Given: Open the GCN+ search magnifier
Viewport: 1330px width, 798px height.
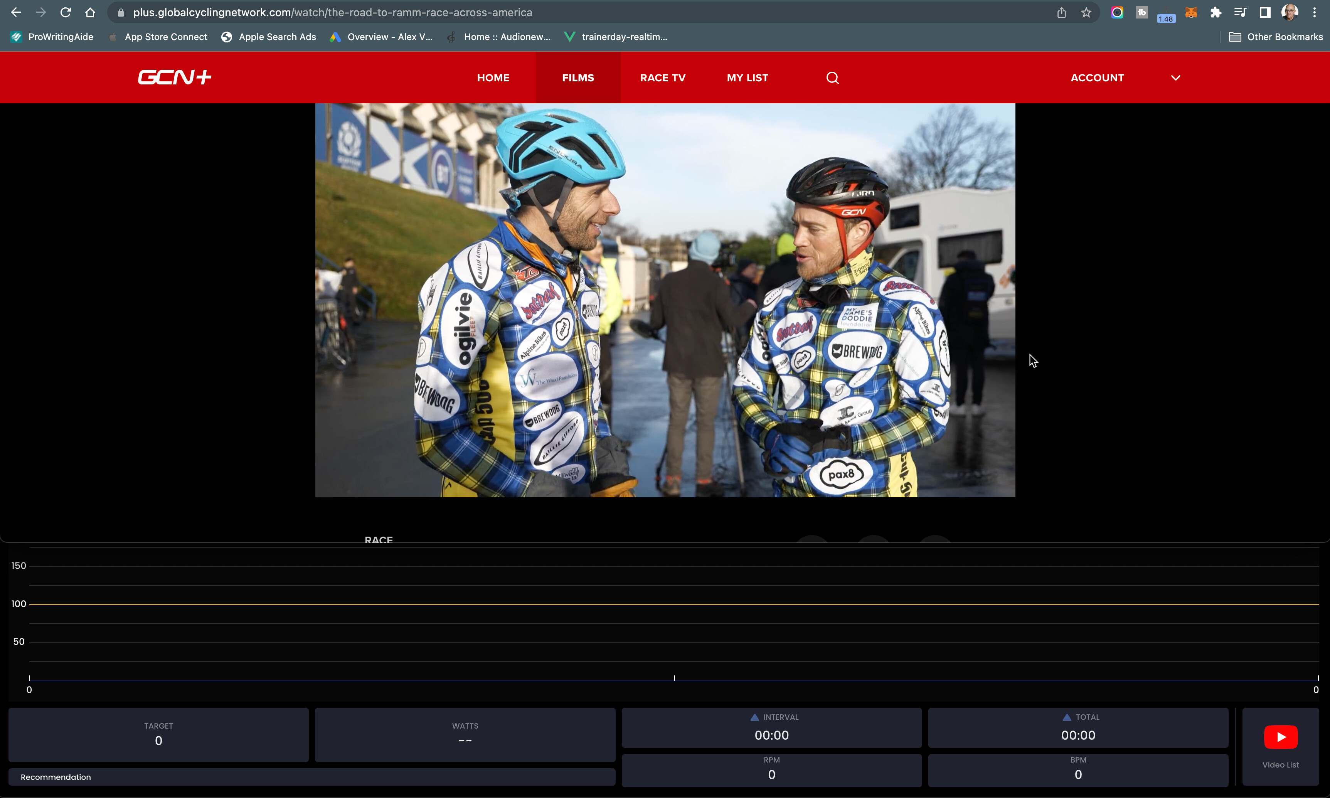Looking at the screenshot, I should [832, 78].
